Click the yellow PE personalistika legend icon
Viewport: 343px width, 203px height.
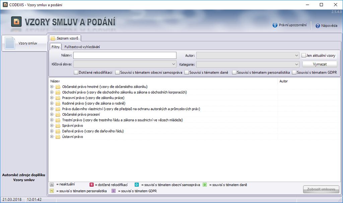pyautogui.click(x=52, y=191)
